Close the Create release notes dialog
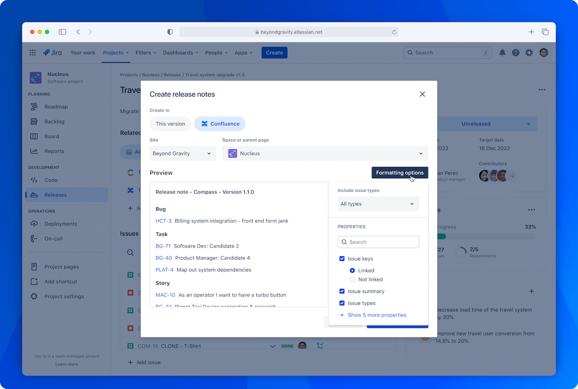Screen dimensions: 578x389 422,94
